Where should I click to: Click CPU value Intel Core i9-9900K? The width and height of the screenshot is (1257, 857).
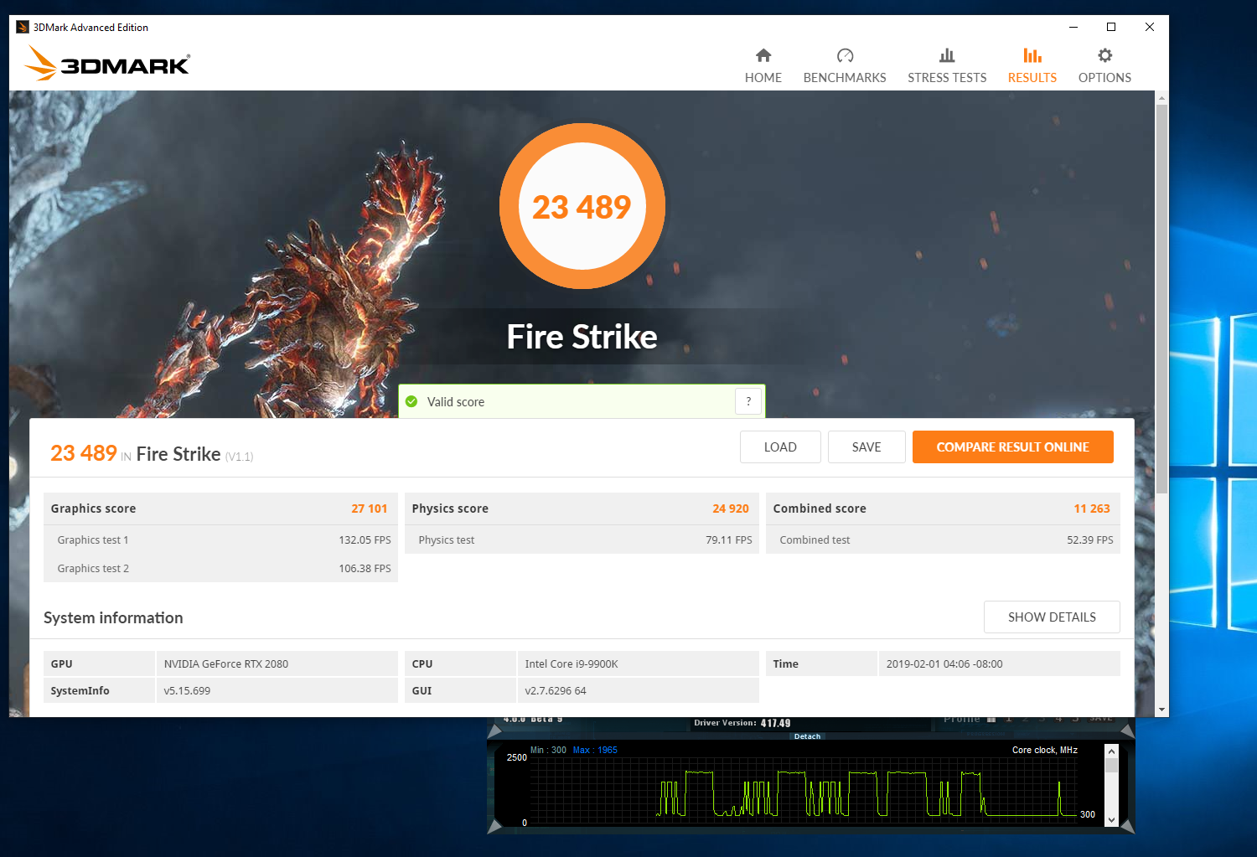pos(572,663)
